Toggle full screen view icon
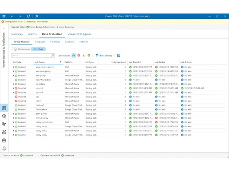 pyautogui.click(x=37, y=16)
